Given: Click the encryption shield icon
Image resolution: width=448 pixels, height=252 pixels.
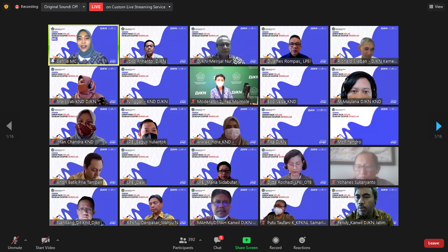Looking at the screenshot, I should [x=6, y=7].
